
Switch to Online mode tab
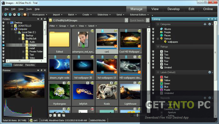pyautogui.click(x=208, y=9)
